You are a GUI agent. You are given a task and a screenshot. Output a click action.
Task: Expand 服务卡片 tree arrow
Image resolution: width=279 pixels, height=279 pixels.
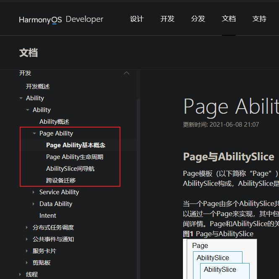point(27,251)
